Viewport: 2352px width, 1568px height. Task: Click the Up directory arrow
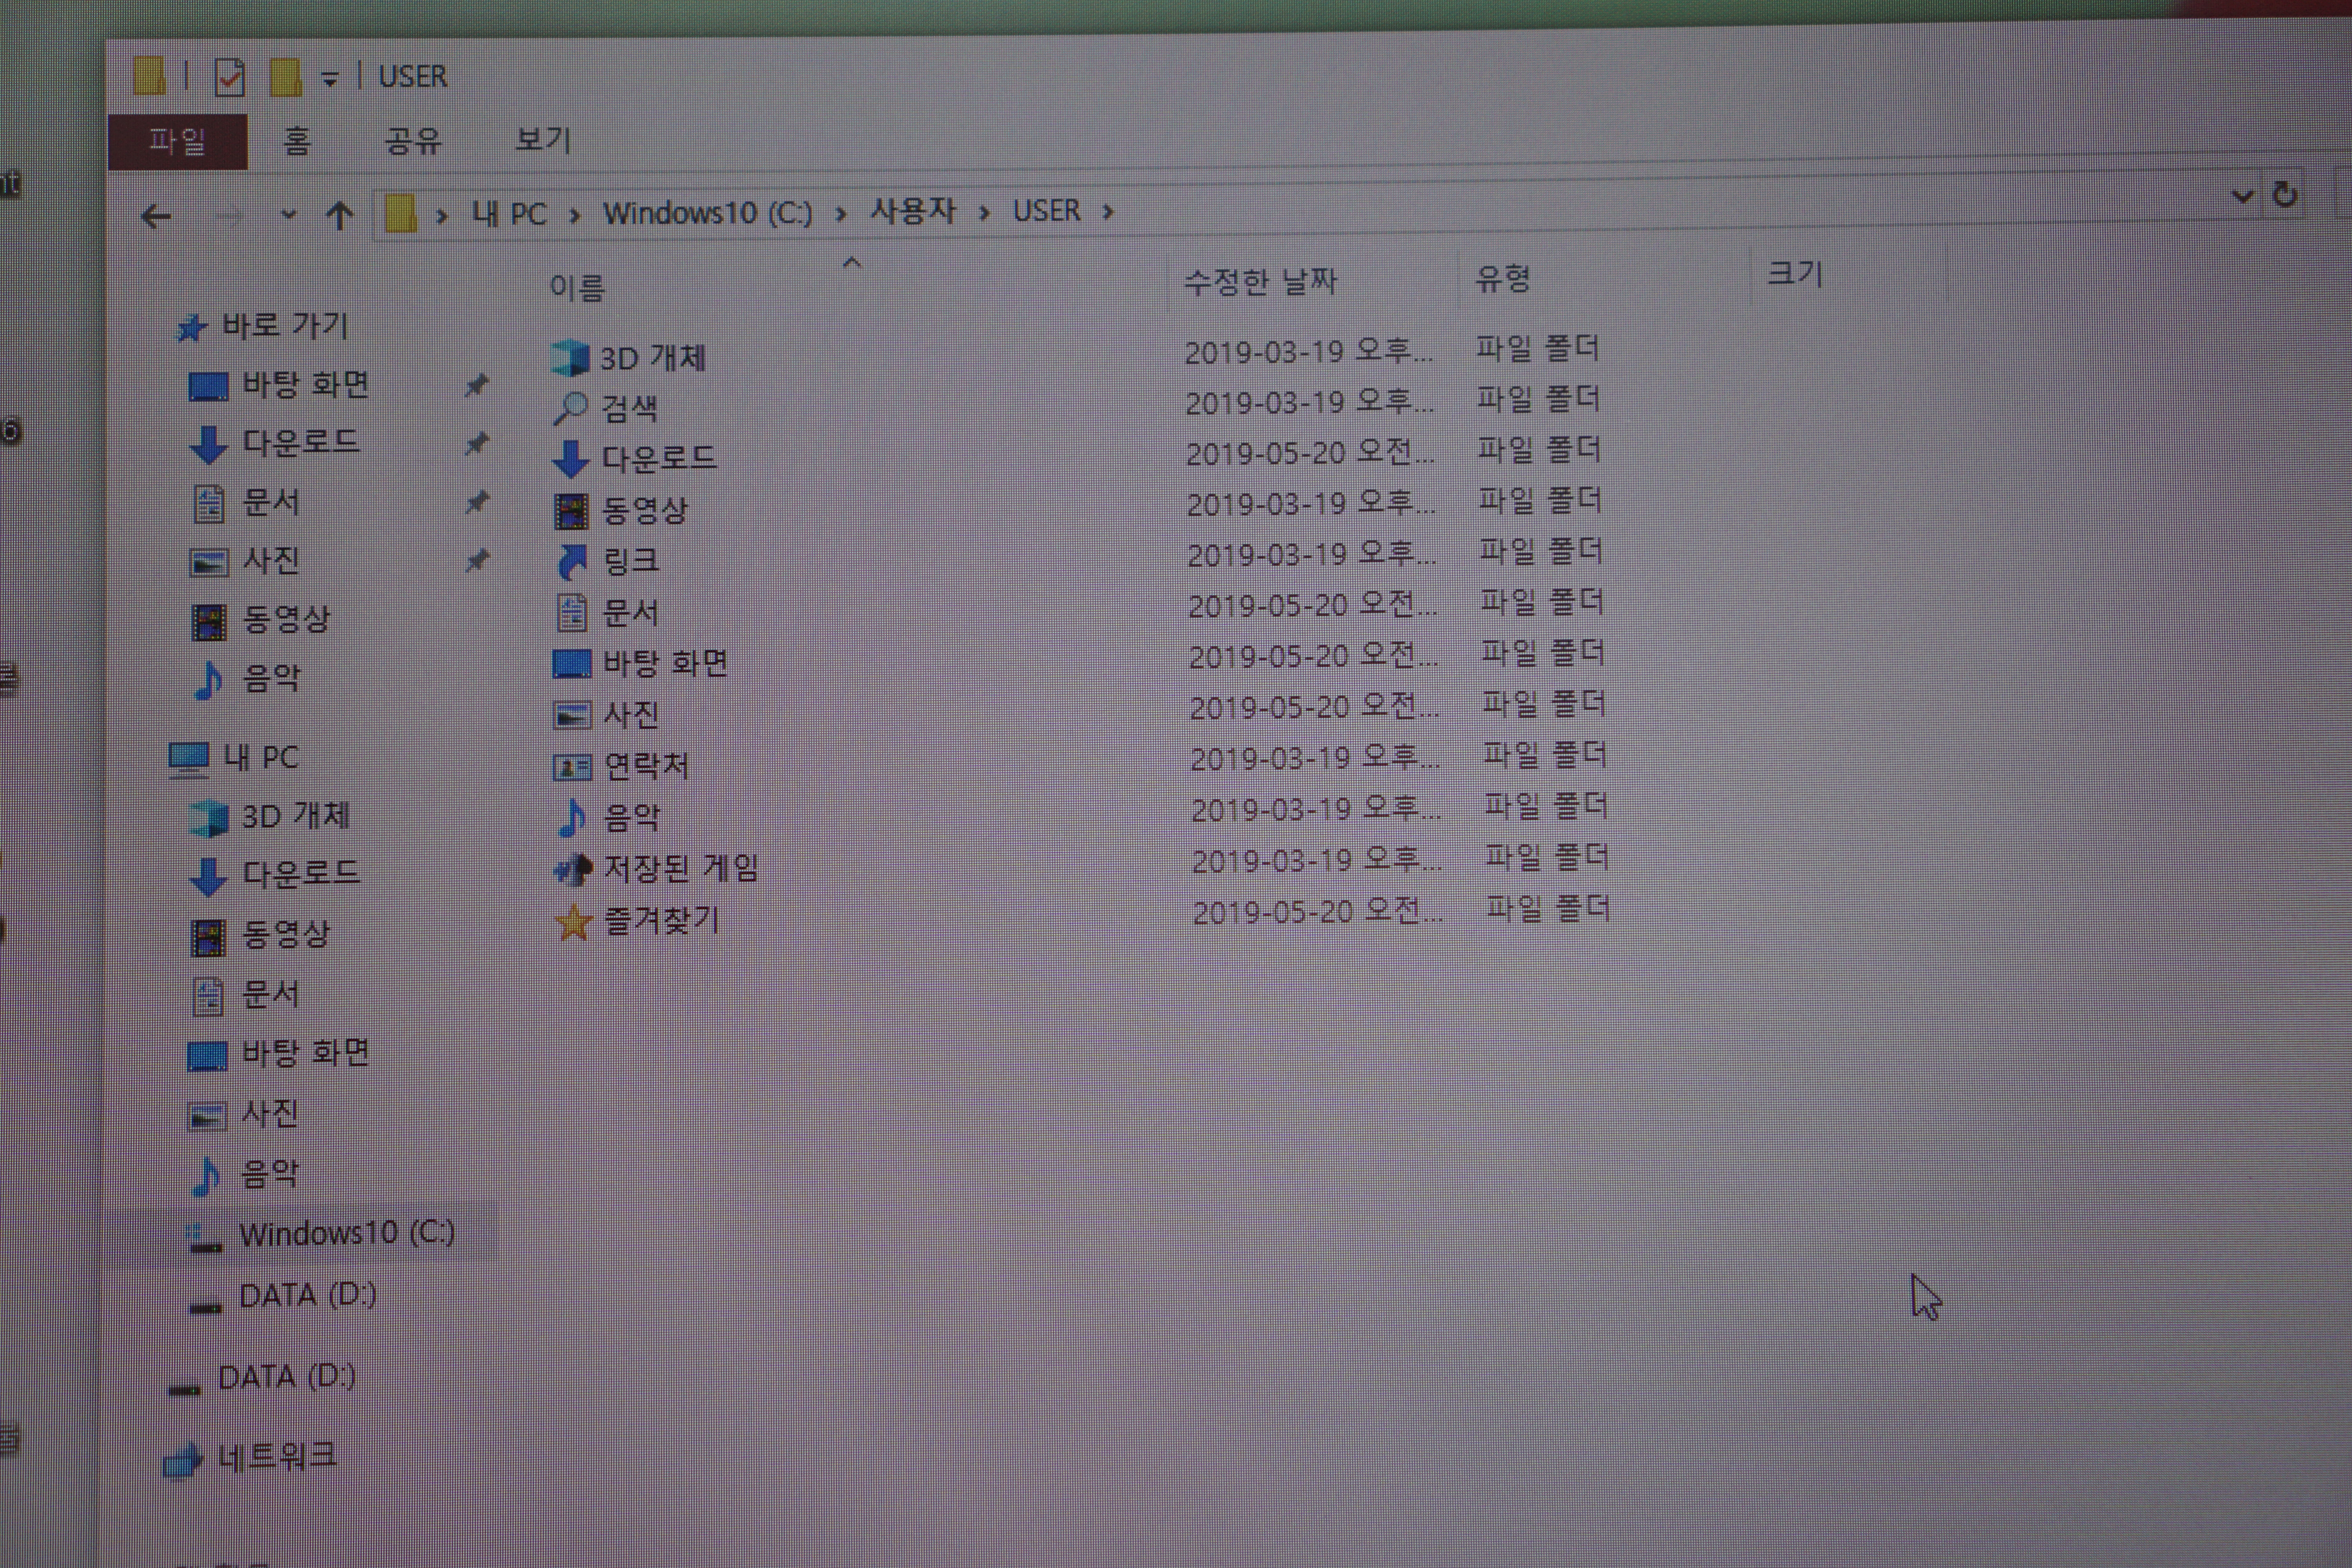click(x=340, y=215)
